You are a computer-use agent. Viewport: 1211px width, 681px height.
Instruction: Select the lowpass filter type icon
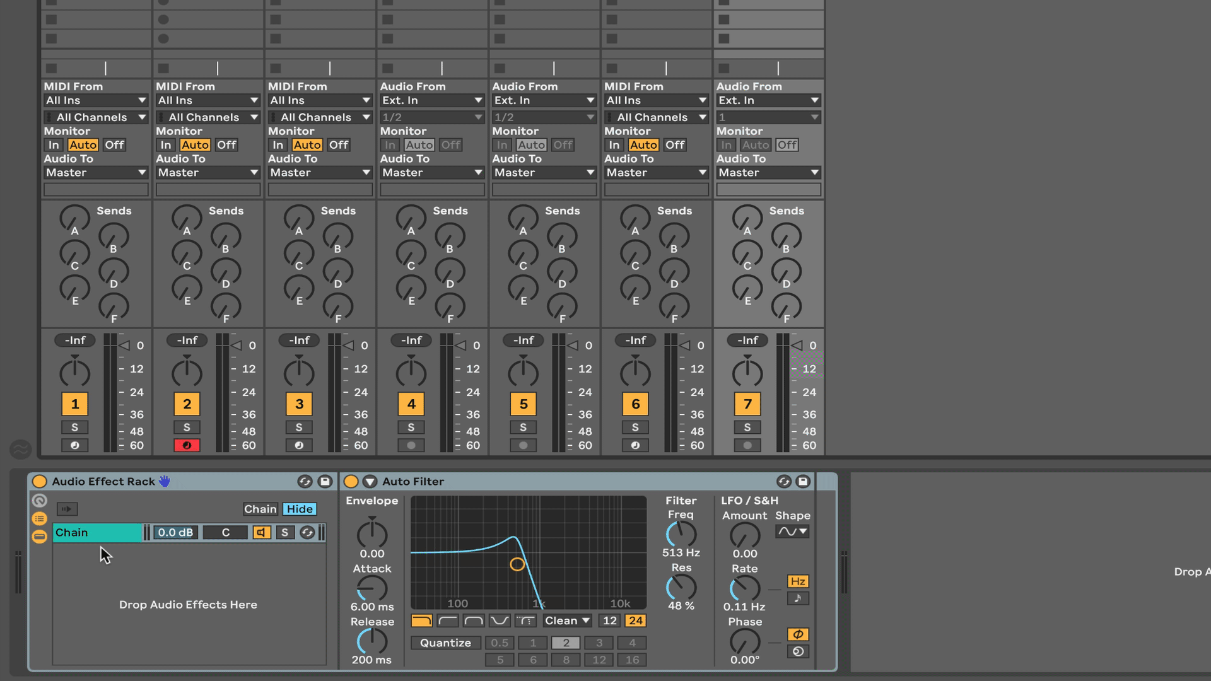click(x=421, y=620)
